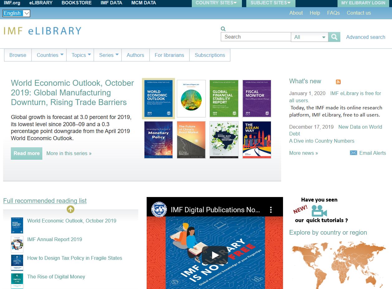Select eLIBRARY in the top bar
Viewport: 392px width, 289px height.
41,3
